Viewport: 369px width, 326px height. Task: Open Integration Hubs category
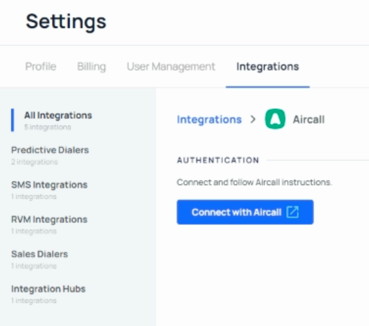pyautogui.click(x=48, y=289)
